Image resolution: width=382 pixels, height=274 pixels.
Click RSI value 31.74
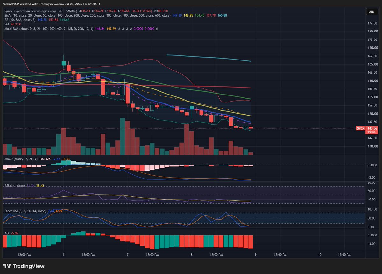click(x=31, y=185)
